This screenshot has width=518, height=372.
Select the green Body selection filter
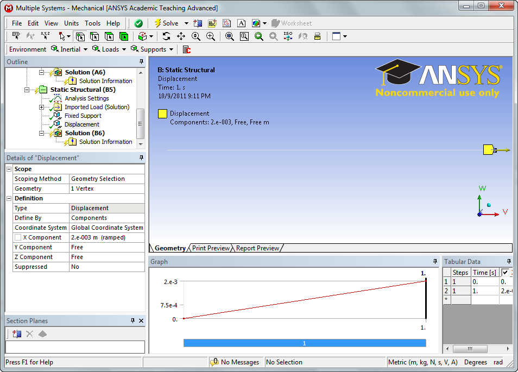[x=124, y=36]
